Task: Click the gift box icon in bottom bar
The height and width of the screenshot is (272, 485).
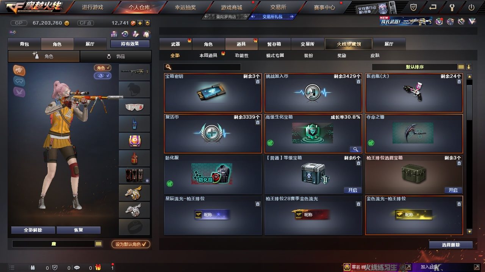Action: coord(98,267)
